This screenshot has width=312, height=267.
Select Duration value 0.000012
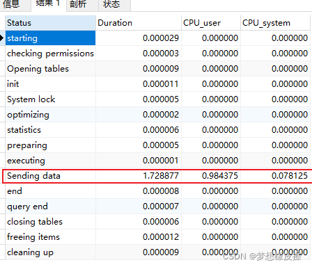161,237
